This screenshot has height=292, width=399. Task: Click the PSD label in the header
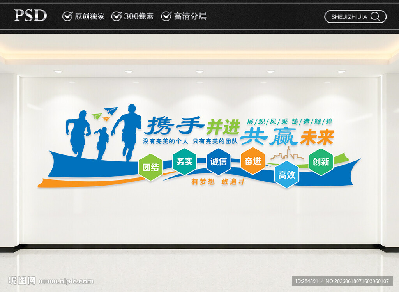[x=30, y=15]
